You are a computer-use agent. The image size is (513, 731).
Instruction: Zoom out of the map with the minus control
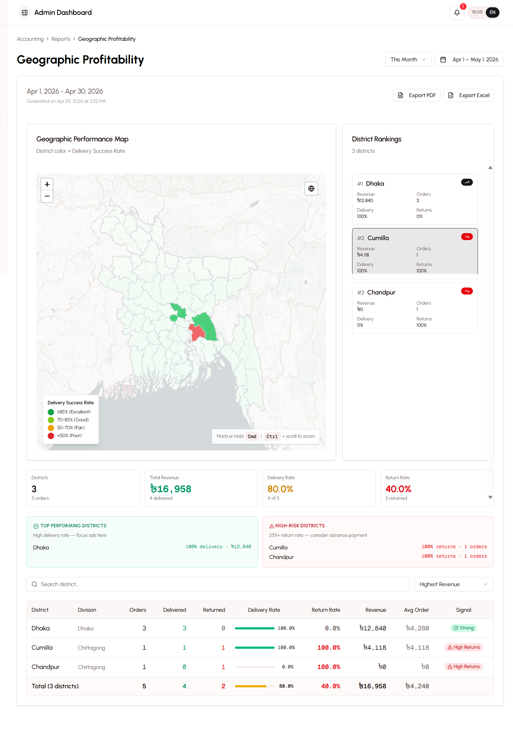point(47,196)
